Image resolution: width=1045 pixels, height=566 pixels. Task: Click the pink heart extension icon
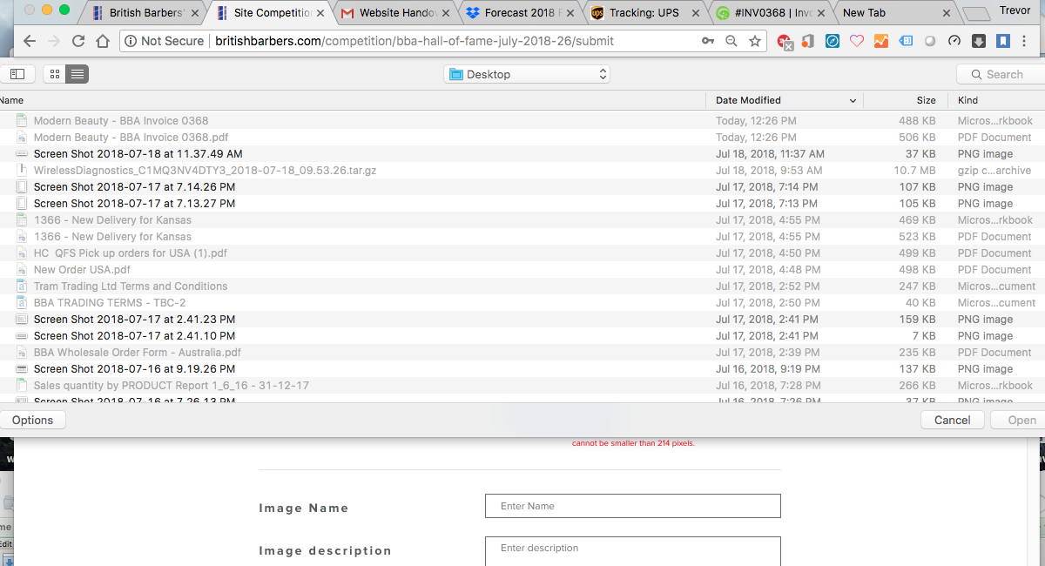pos(857,41)
